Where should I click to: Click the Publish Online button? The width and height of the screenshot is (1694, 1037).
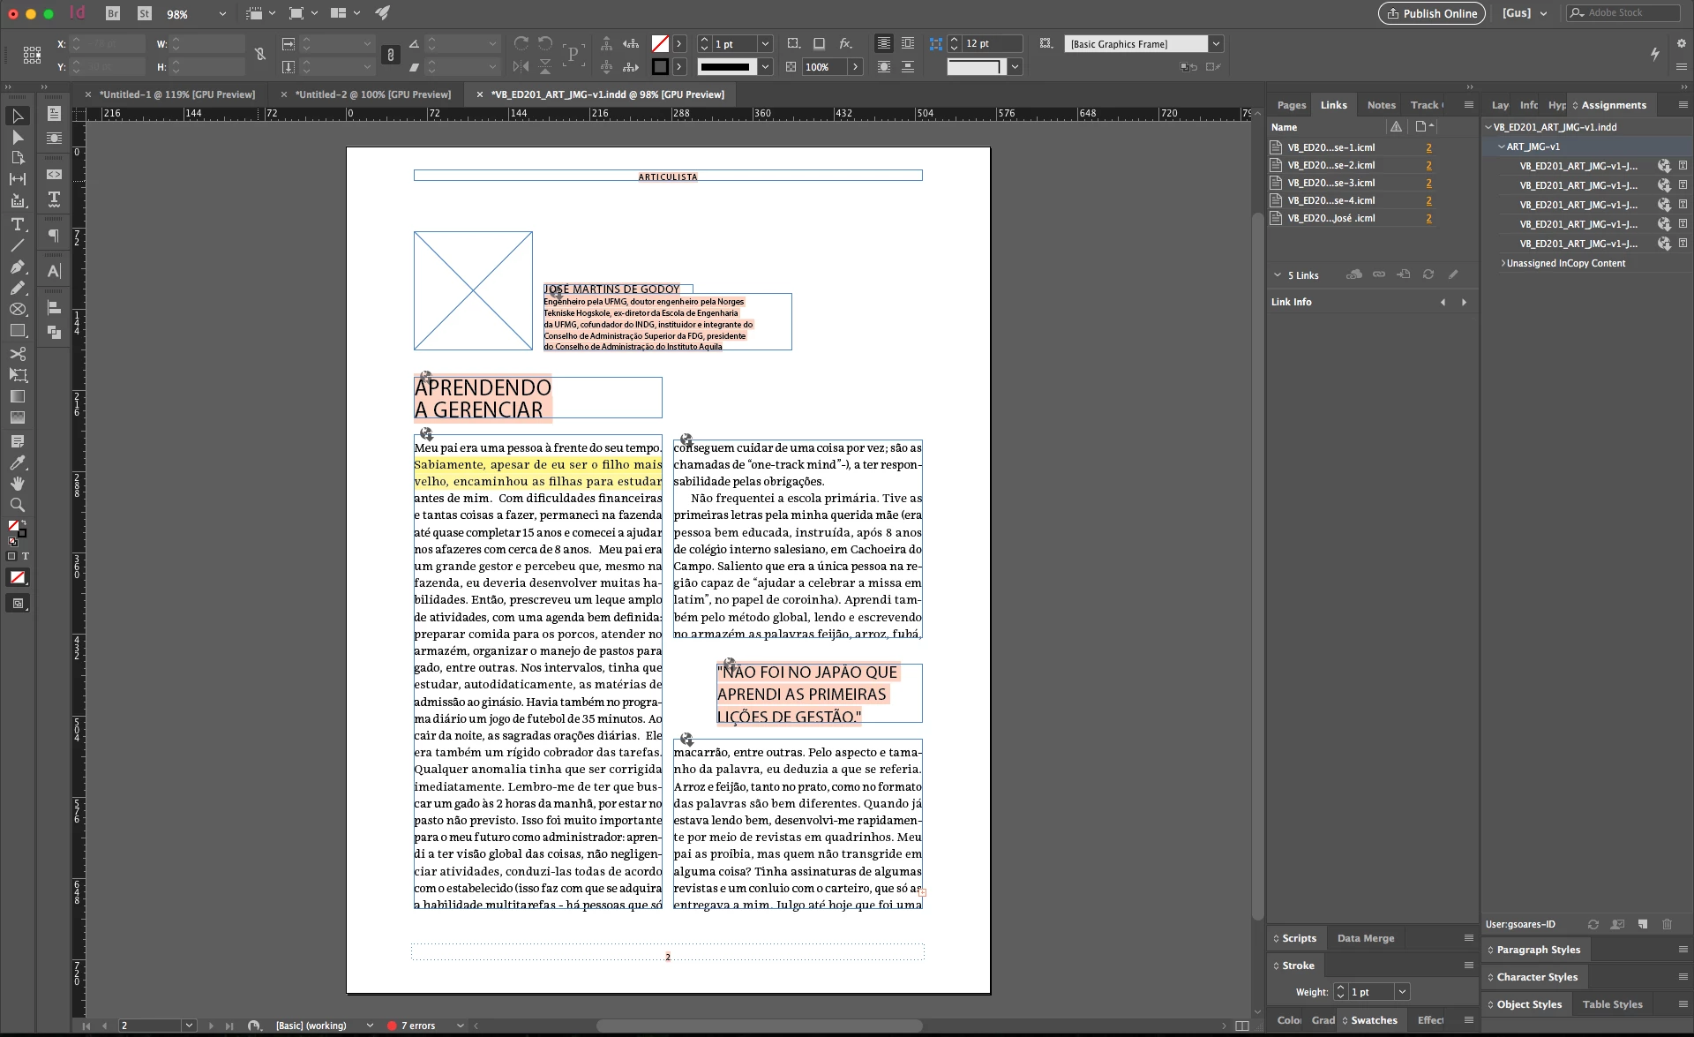(x=1431, y=13)
